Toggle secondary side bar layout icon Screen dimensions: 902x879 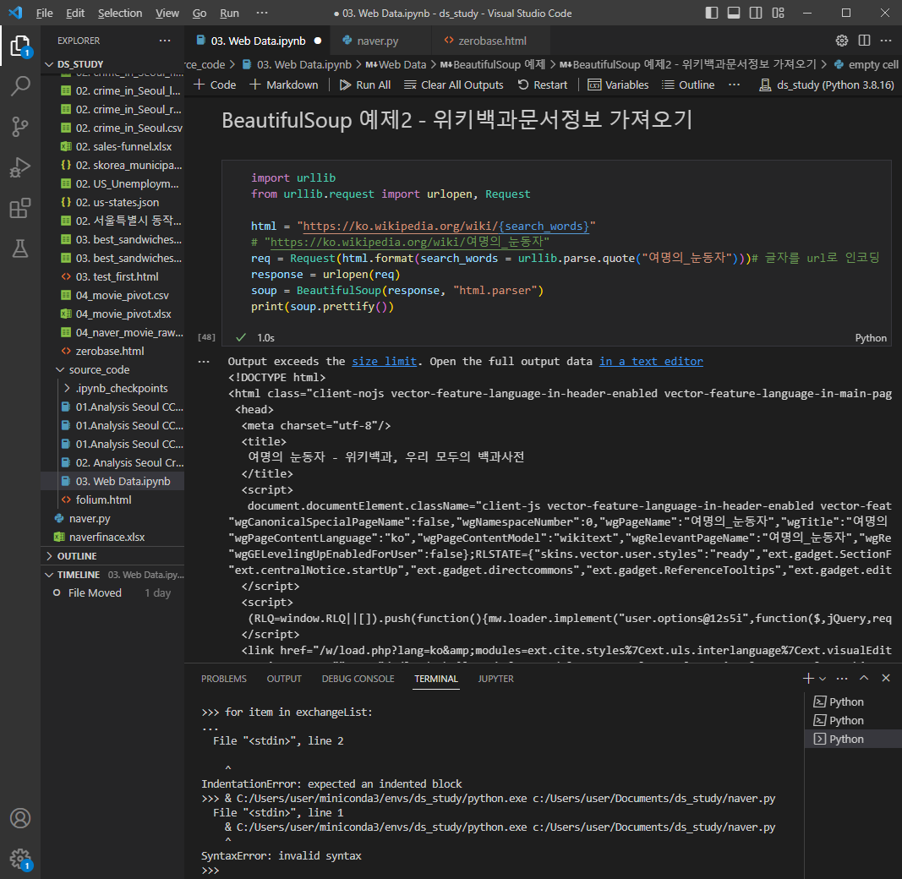756,13
